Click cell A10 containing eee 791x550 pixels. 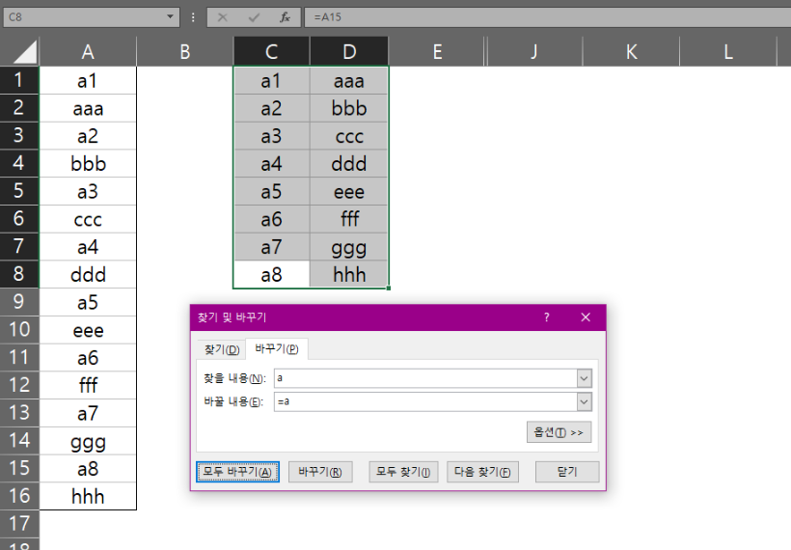coord(88,330)
